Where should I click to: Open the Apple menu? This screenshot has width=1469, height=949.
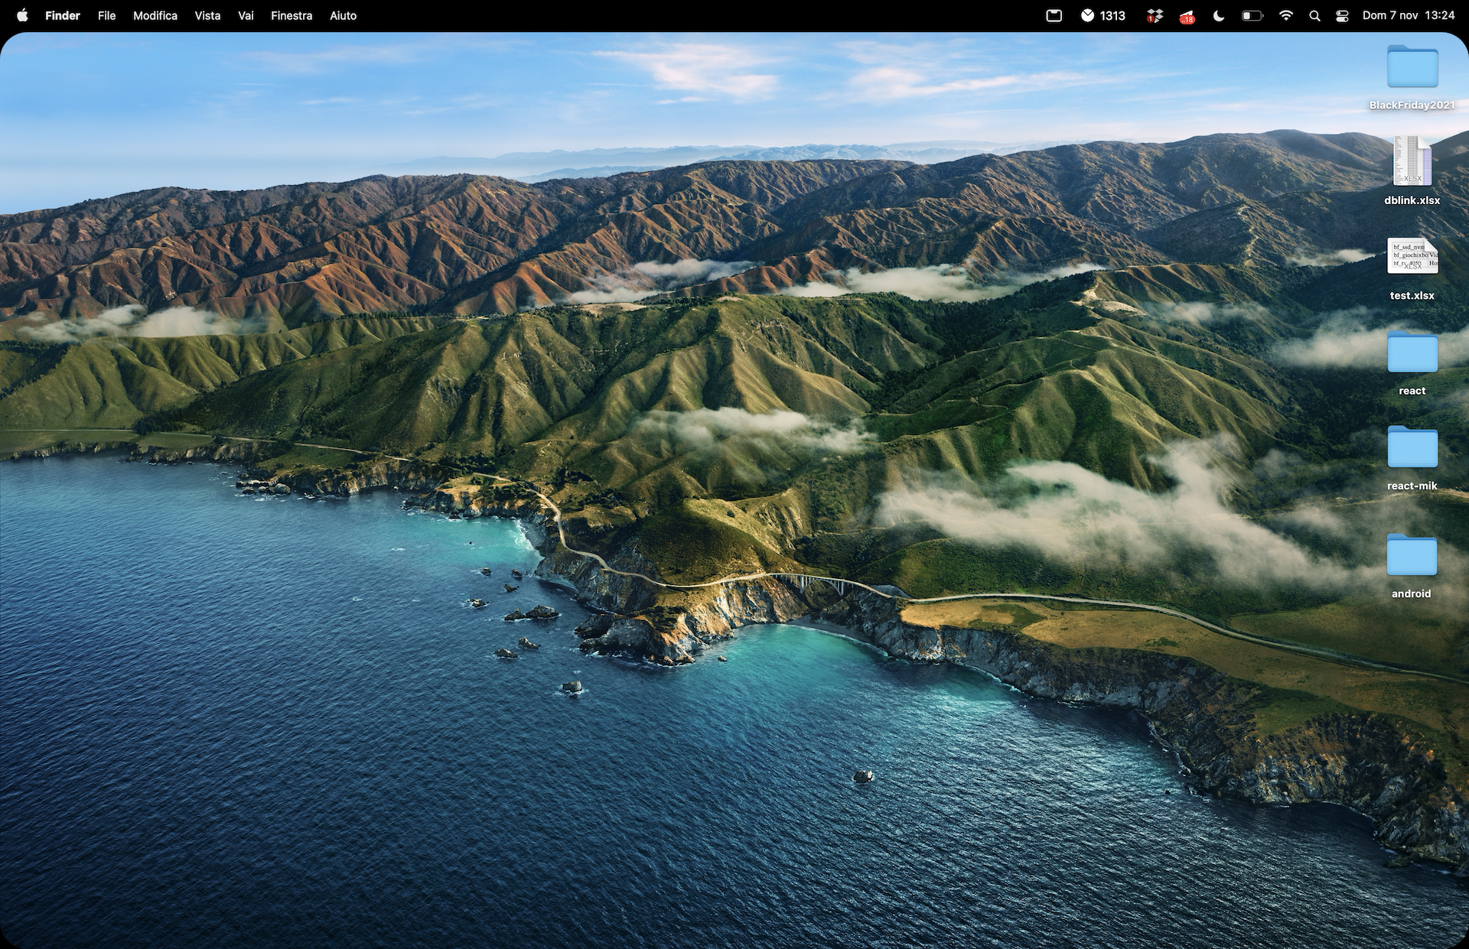22,15
